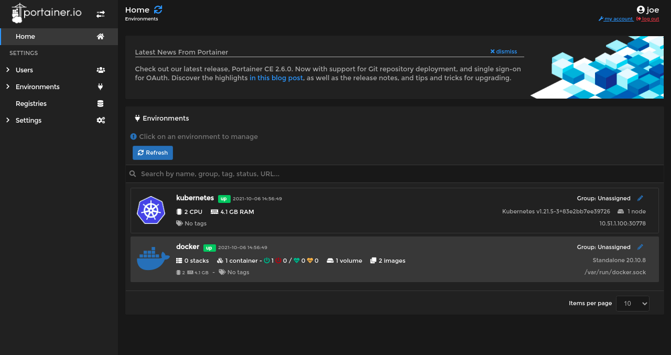671x355 pixels.
Task: Click the Users group icon
Action: pyautogui.click(x=101, y=70)
